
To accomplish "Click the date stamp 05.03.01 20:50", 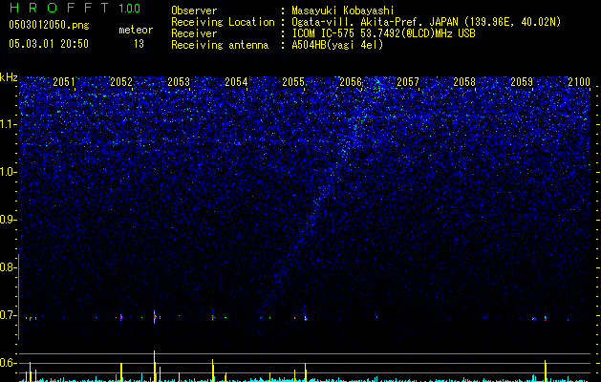I will pos(49,44).
